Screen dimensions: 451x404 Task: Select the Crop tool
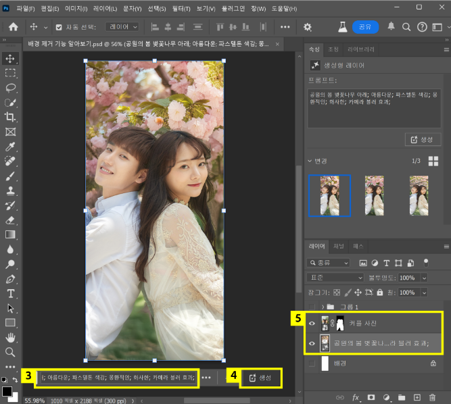point(10,117)
